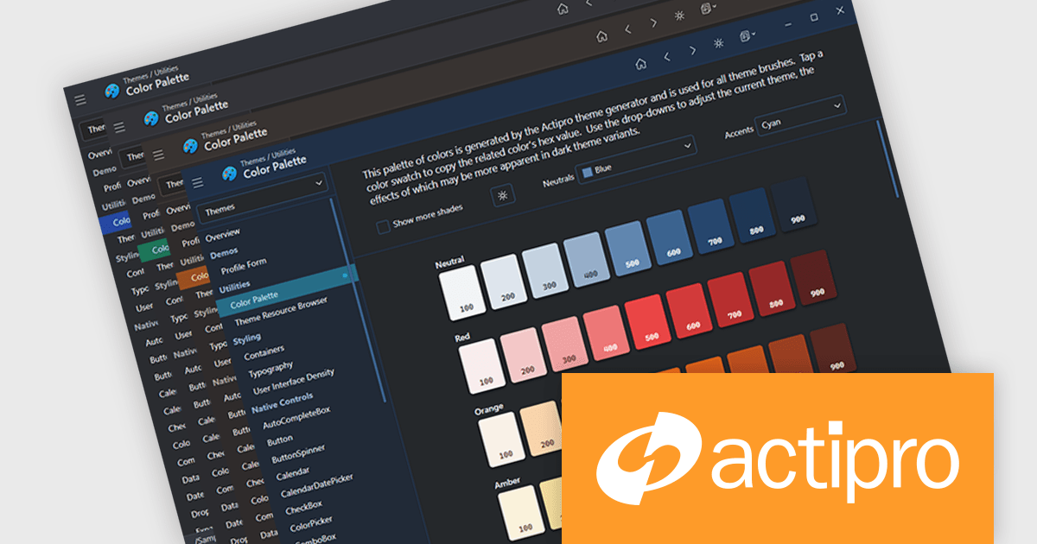Click the sun button beside Show more shades
The width and height of the screenshot is (1037, 544).
(x=503, y=194)
